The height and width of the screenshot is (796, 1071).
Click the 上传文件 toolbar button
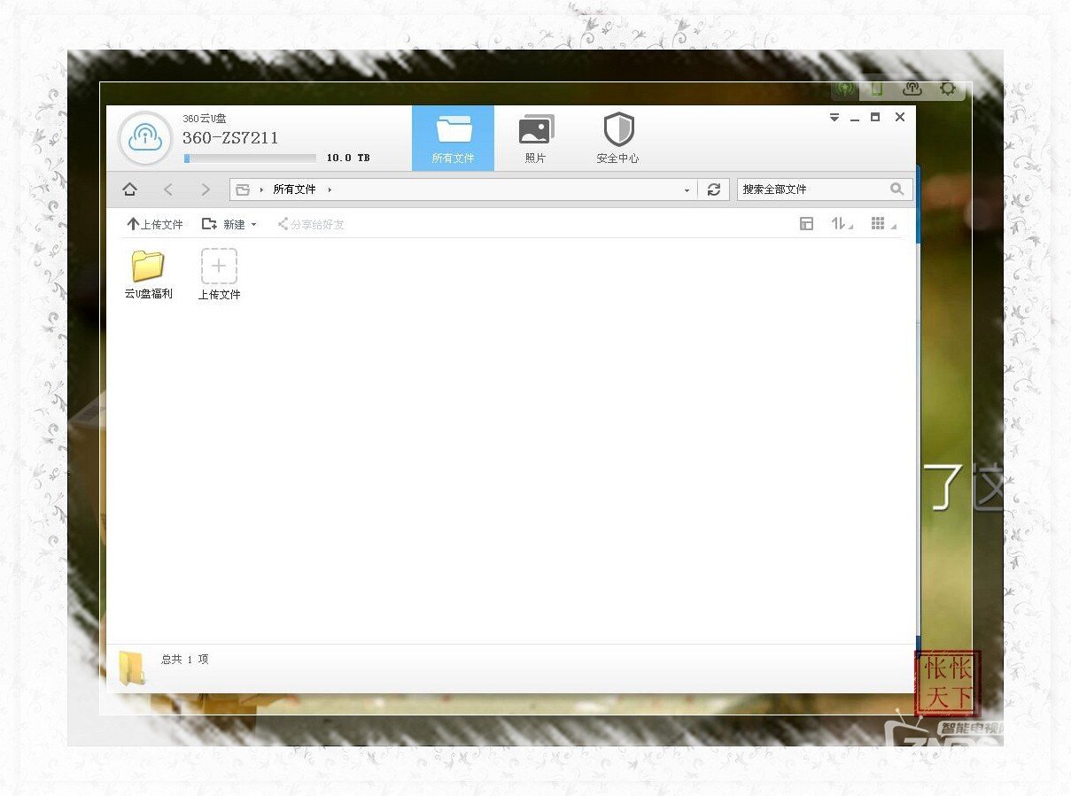pyautogui.click(x=155, y=224)
